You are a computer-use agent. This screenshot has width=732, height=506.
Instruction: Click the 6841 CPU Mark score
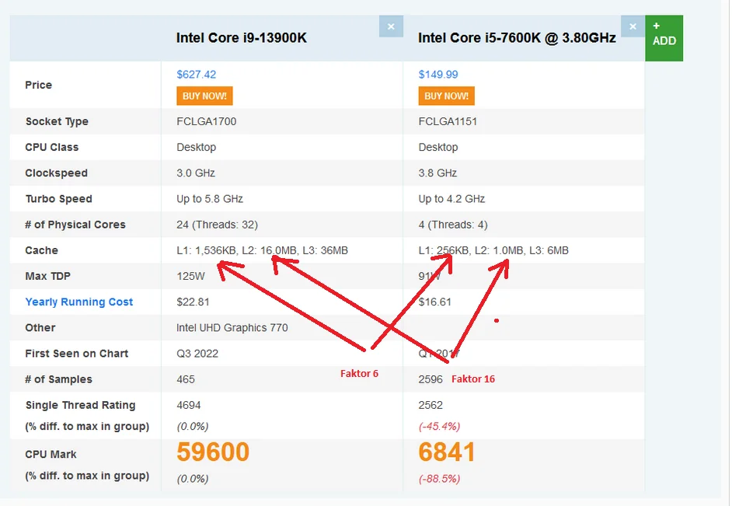point(447,452)
